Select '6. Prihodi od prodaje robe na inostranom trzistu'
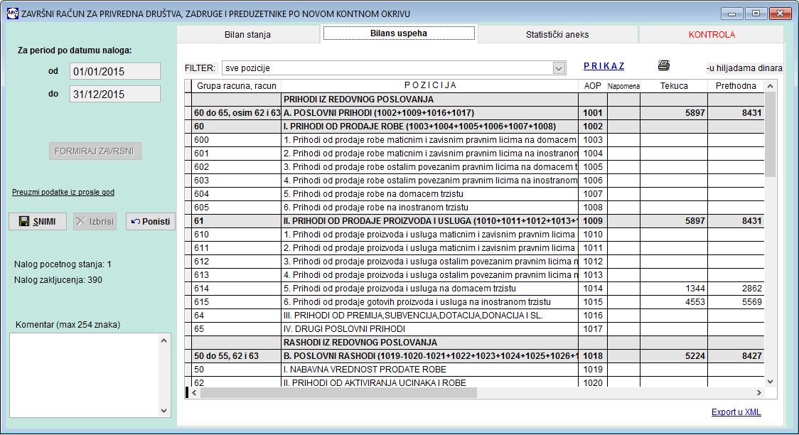 click(429, 208)
